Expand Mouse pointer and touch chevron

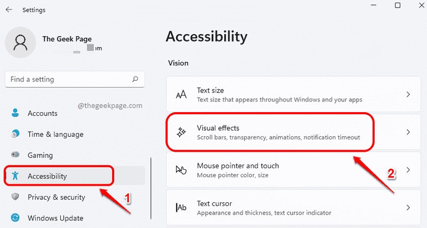pos(408,170)
